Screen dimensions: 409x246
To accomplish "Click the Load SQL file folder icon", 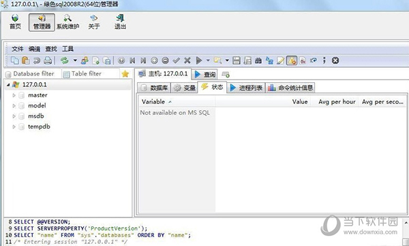I will click(217, 60).
